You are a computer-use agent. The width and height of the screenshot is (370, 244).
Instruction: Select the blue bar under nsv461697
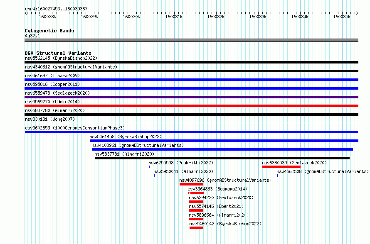click(191, 80)
